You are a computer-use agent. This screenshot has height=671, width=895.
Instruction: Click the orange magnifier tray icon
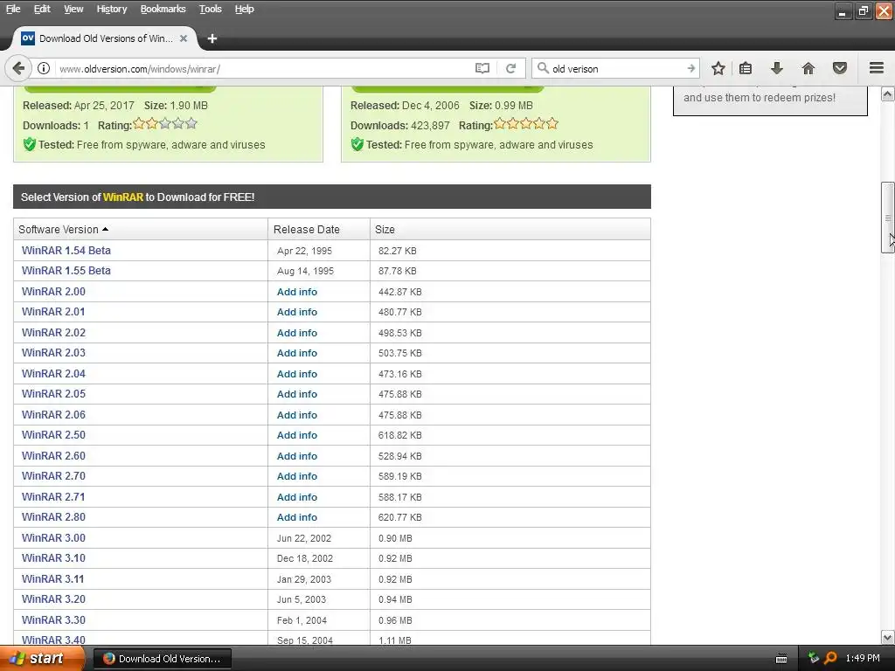click(x=830, y=658)
